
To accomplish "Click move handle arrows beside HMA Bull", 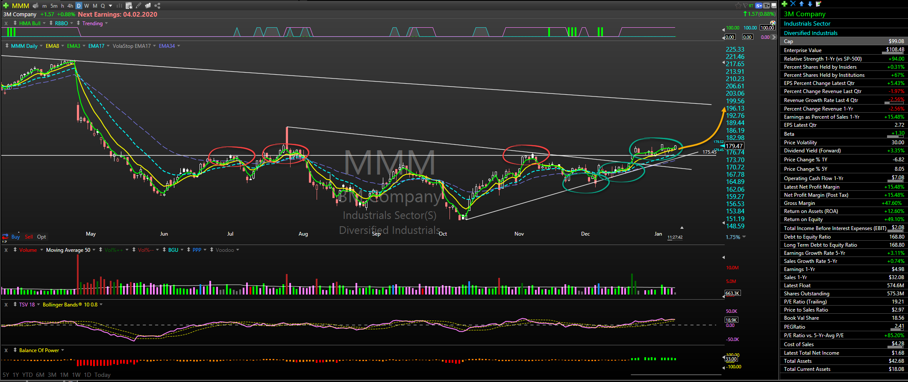I will pyautogui.click(x=15, y=23).
